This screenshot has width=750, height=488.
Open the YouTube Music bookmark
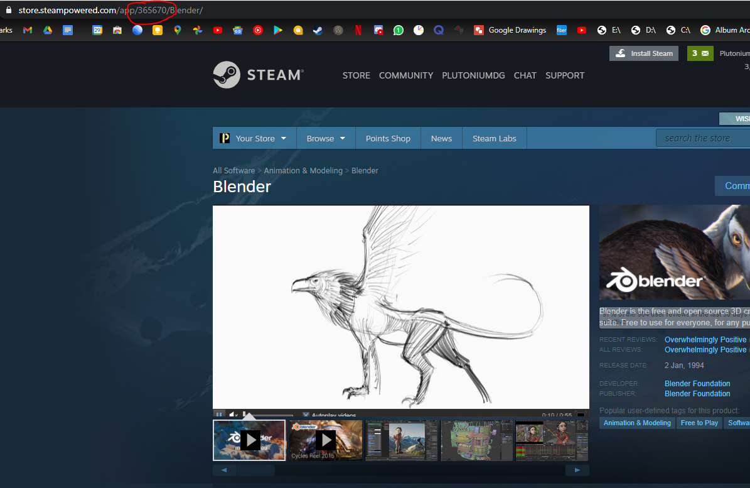pos(258,30)
